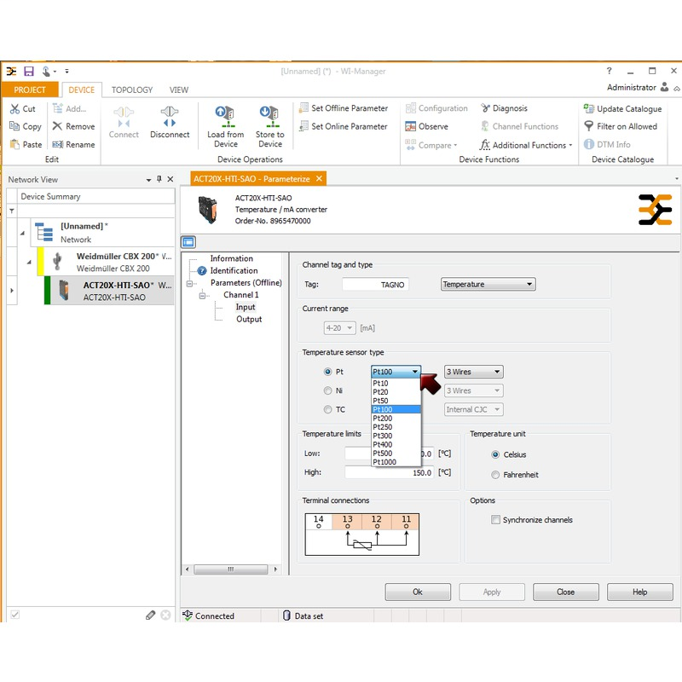Click the Copy icon in Edit group

[14, 126]
